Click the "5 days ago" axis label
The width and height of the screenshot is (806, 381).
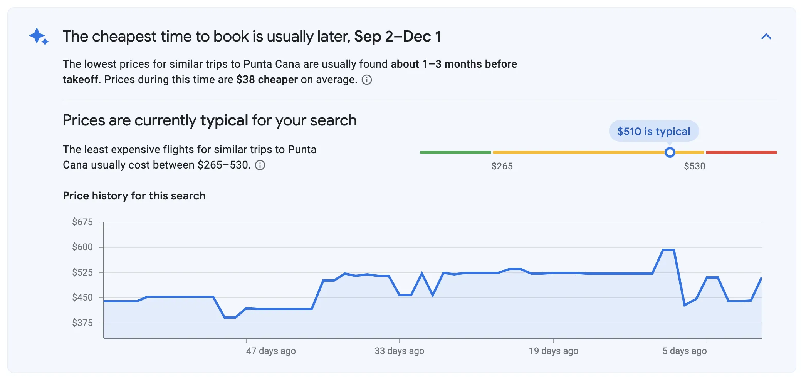[x=684, y=351]
